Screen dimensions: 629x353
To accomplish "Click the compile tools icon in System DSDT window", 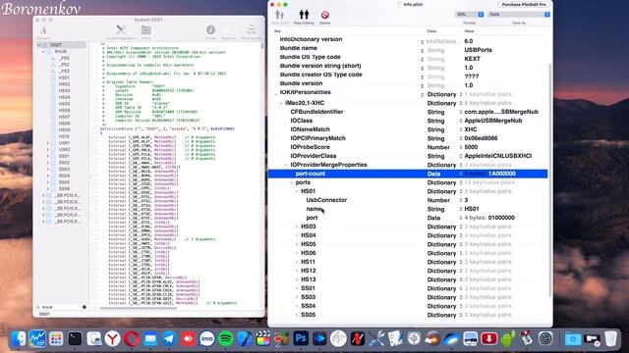I will 121,29.
